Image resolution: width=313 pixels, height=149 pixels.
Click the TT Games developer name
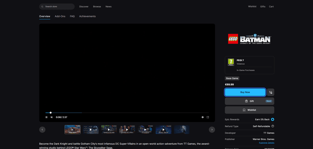click(269, 133)
